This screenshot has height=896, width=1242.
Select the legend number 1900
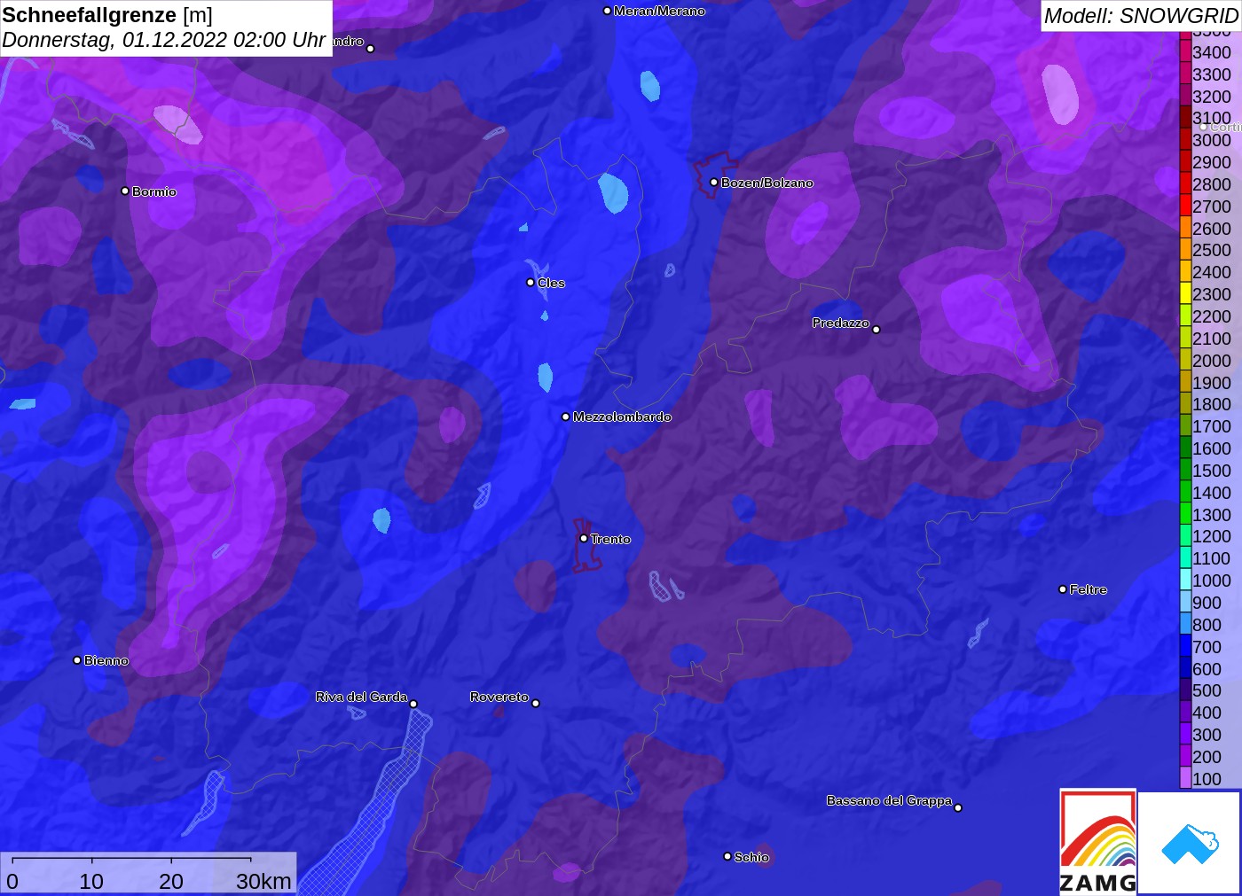tap(1212, 383)
